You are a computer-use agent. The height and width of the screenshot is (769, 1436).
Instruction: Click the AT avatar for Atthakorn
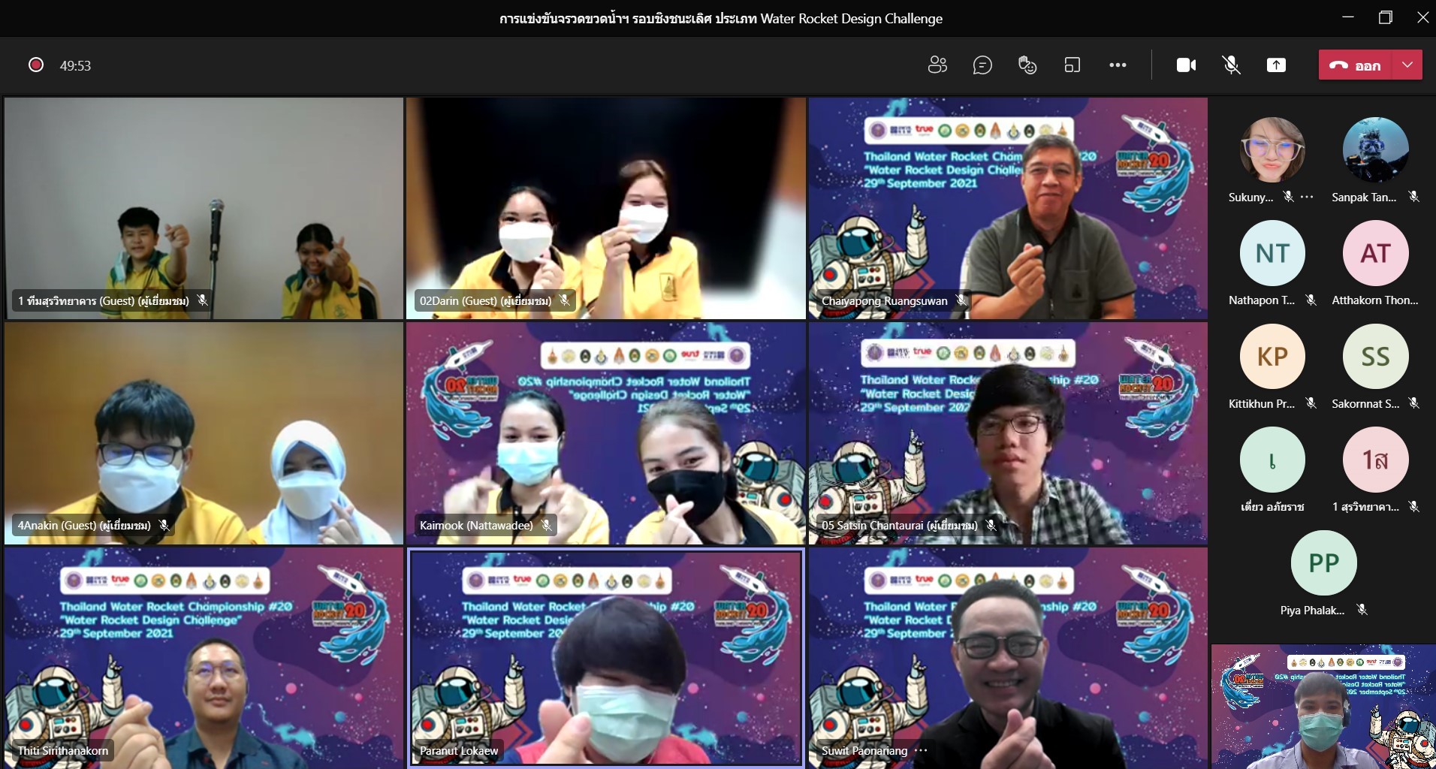1375,253
